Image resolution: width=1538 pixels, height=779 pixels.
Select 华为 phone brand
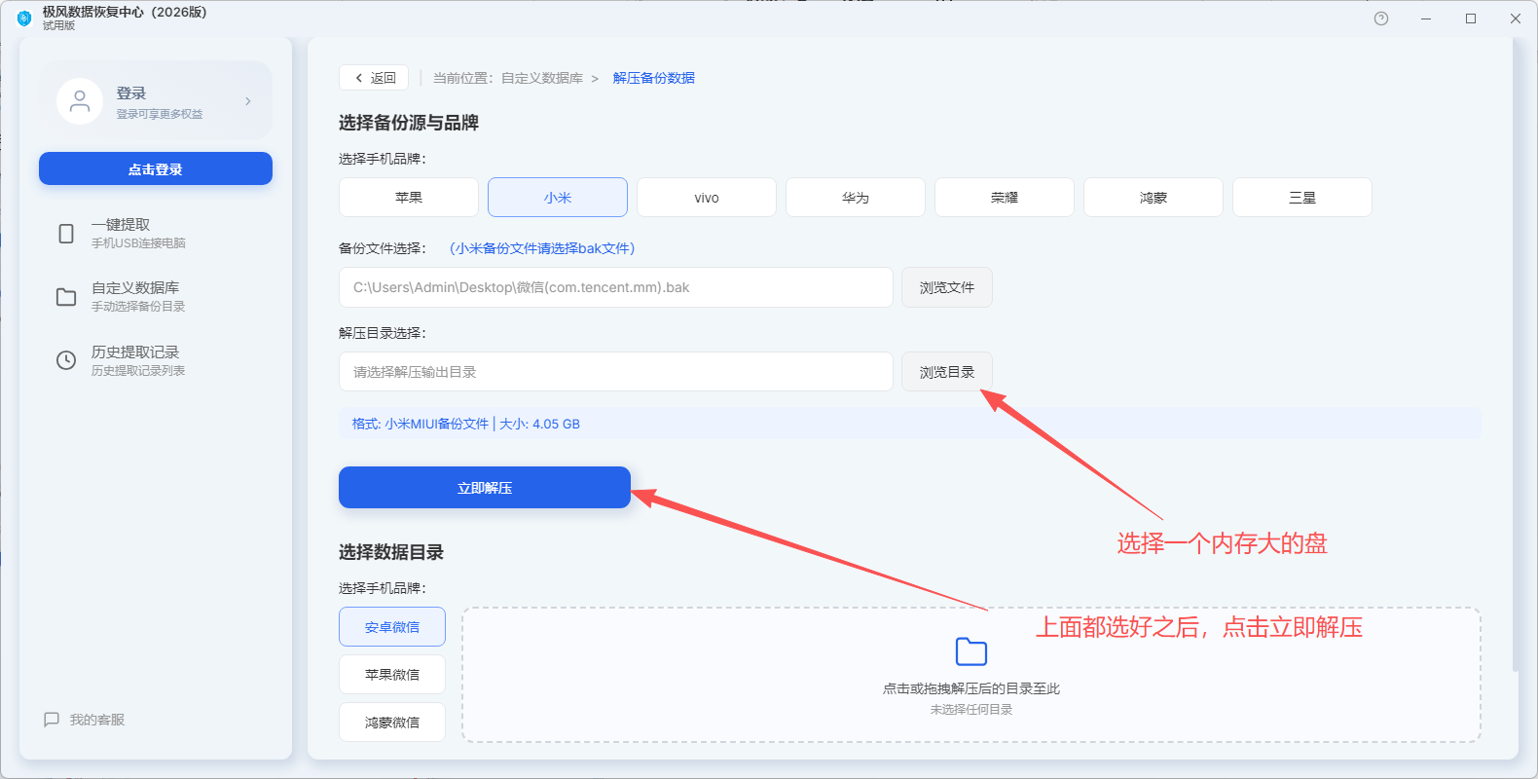click(x=856, y=198)
